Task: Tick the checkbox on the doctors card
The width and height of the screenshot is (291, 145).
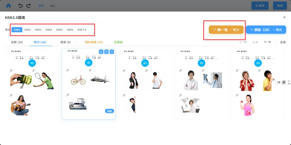Action: click(177, 53)
